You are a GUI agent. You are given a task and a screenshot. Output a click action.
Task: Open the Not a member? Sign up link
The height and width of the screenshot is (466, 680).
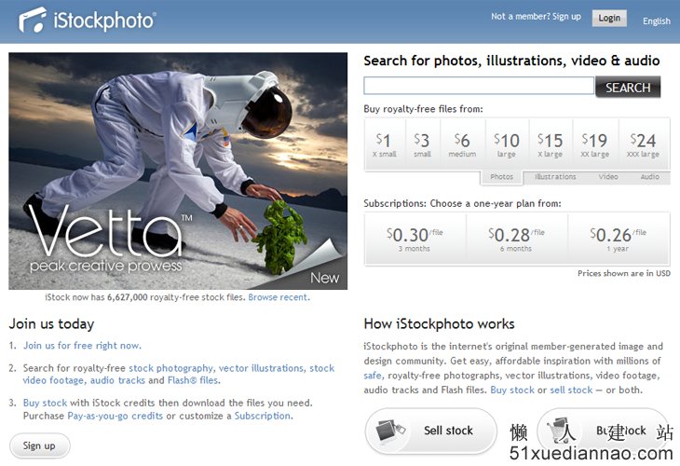click(536, 17)
